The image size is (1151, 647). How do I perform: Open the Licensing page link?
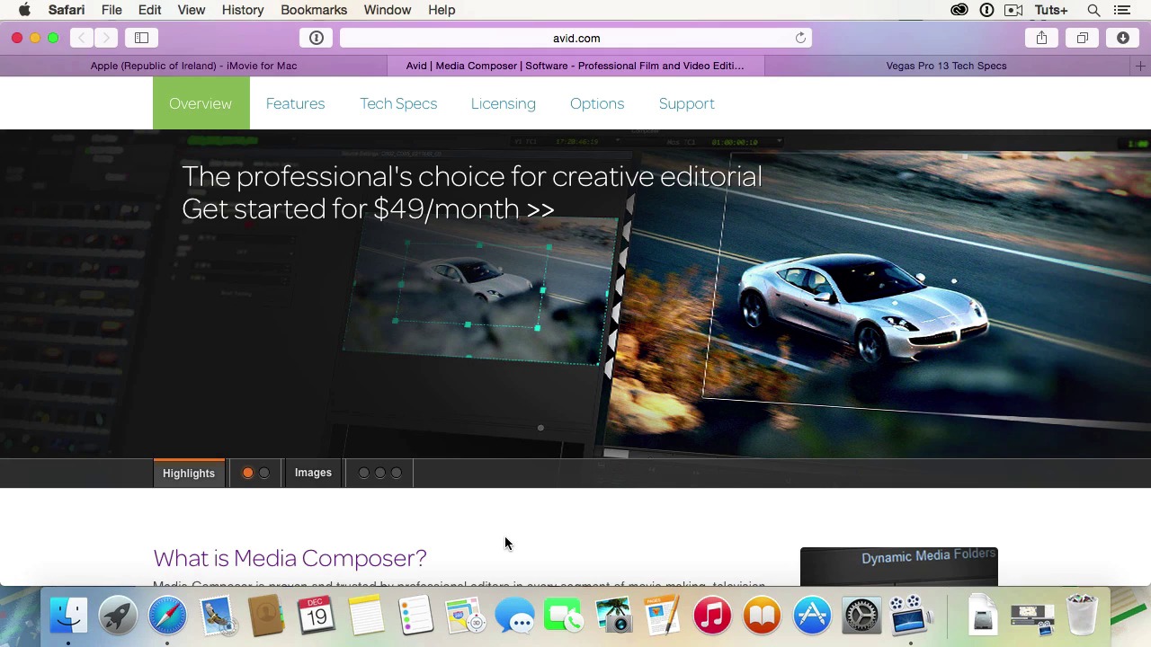click(503, 103)
